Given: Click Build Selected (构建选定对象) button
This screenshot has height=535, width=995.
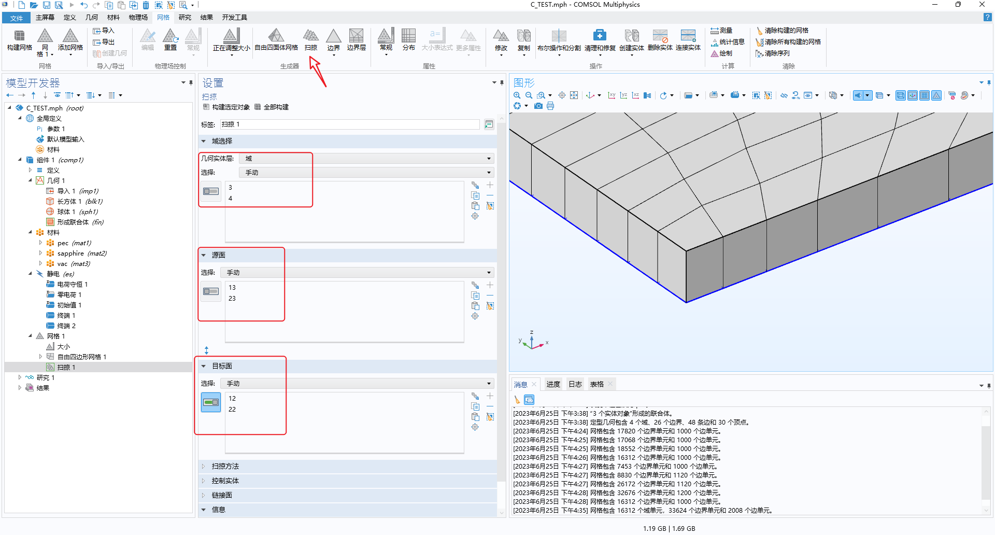Looking at the screenshot, I should (227, 107).
